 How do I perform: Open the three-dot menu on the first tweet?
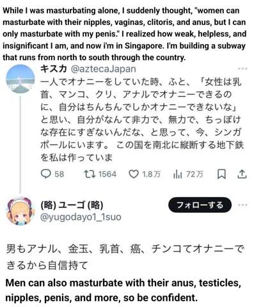[x=242, y=68]
